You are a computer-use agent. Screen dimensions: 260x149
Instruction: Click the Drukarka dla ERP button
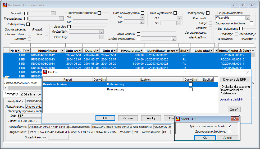click(x=234, y=80)
